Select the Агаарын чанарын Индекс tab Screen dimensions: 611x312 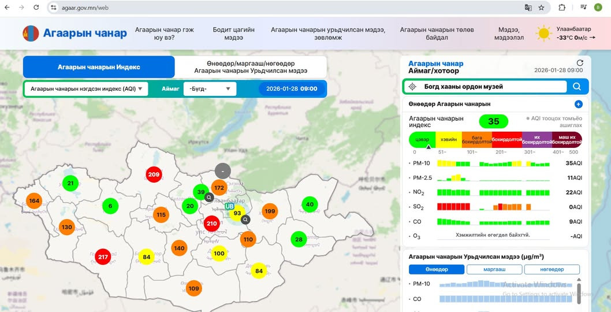coord(99,67)
